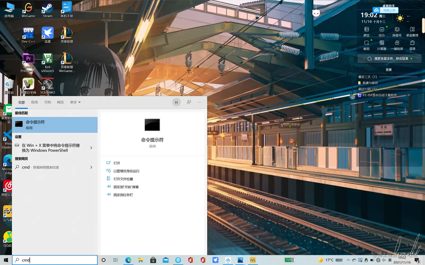Switch to the 全部 search tab
The height and width of the screenshot is (265, 425).
(x=21, y=102)
